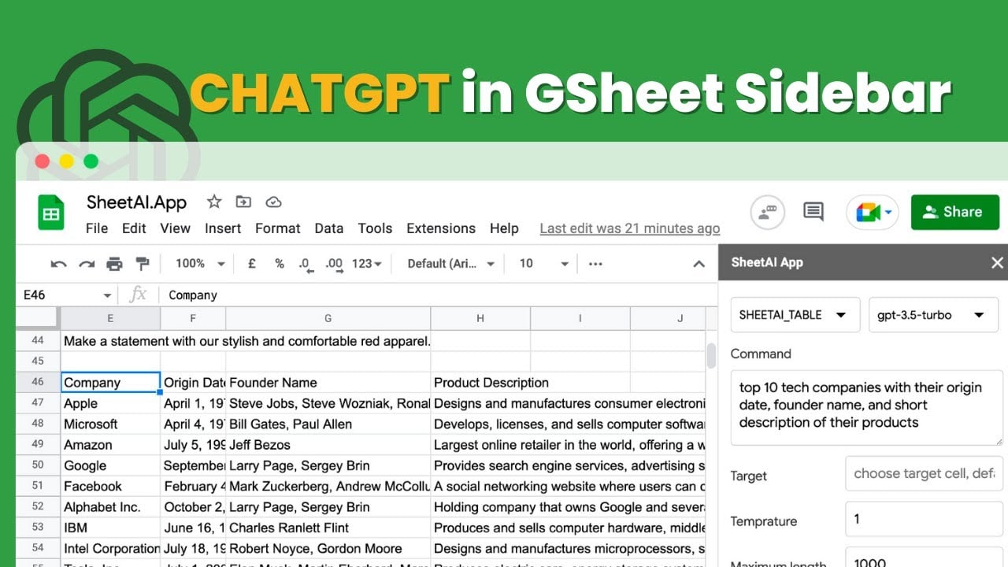Collapse the toolbar with the up chevron
The height and width of the screenshot is (567, 1008).
[699, 264]
